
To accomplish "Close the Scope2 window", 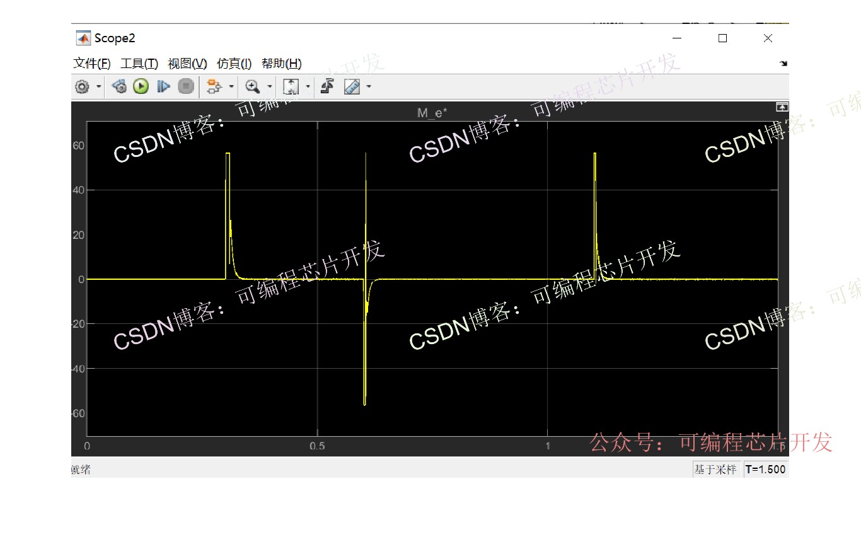I will (768, 38).
